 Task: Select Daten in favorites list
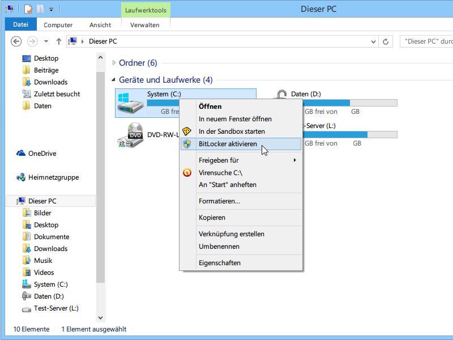43,106
